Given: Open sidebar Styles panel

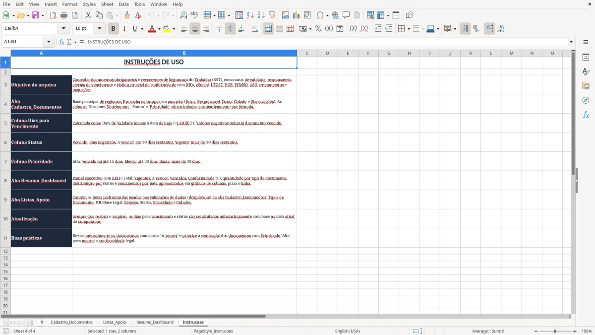Looking at the screenshot, I should coord(586,71).
